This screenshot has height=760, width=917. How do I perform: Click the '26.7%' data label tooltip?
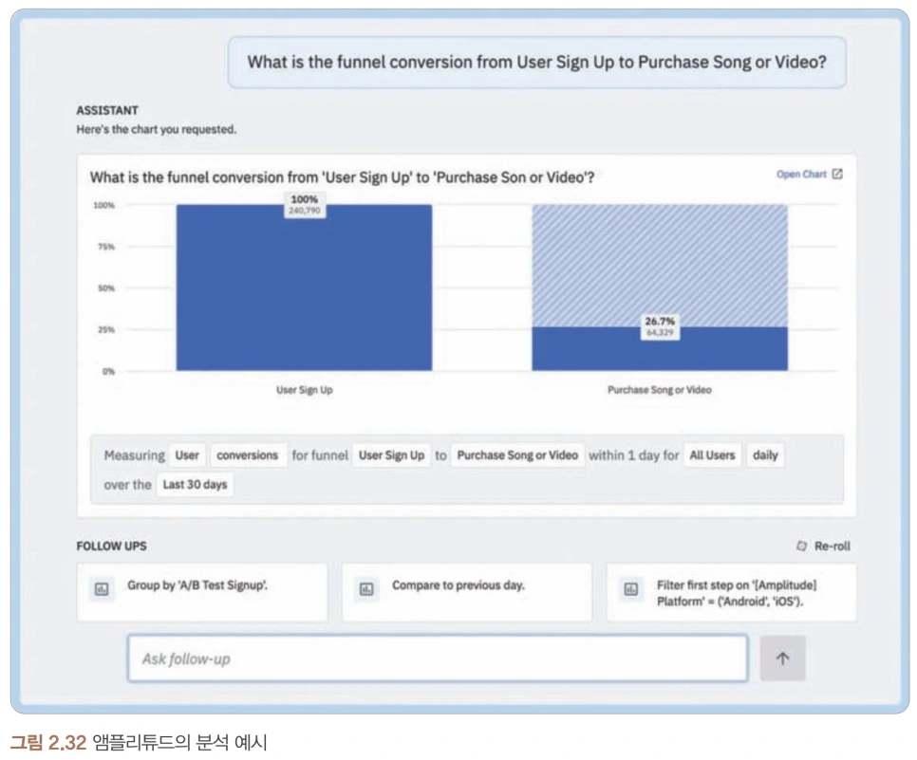[x=660, y=326]
